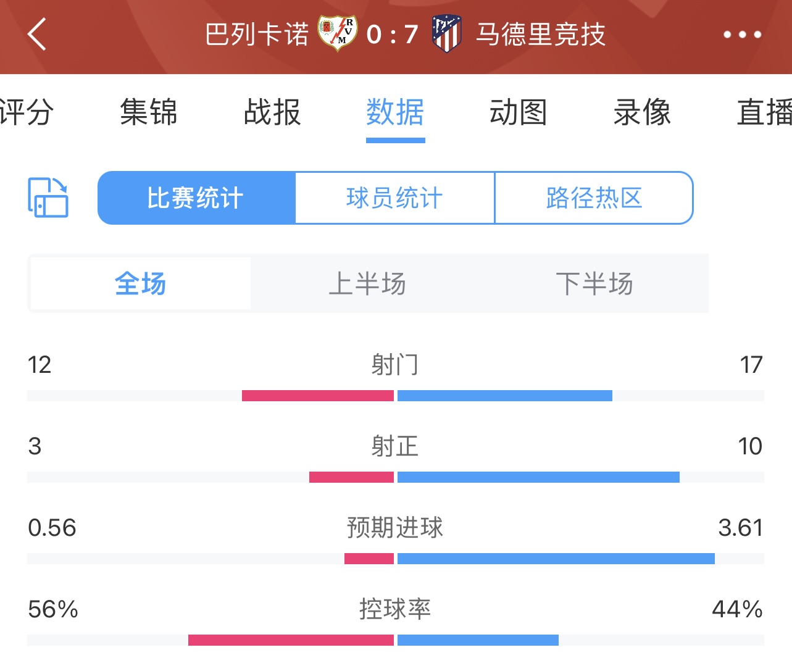Switch to the 评分 tab
Screen dimensions: 792x671
[x=27, y=112]
